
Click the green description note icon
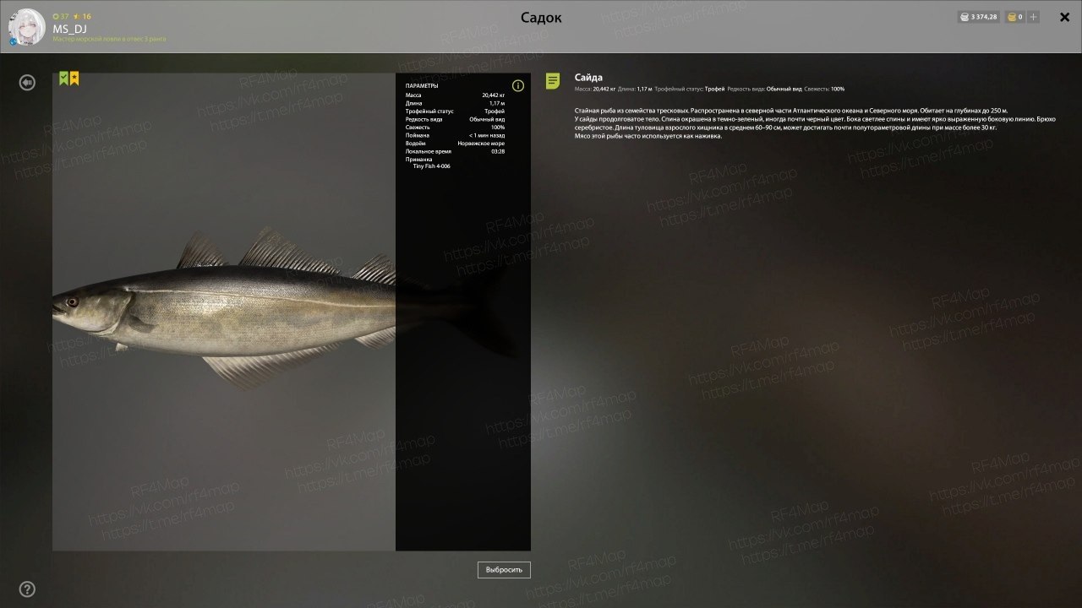(553, 81)
